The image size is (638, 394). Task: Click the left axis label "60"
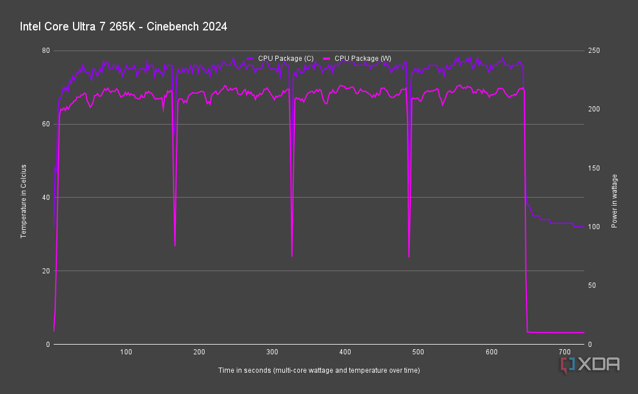click(45, 124)
